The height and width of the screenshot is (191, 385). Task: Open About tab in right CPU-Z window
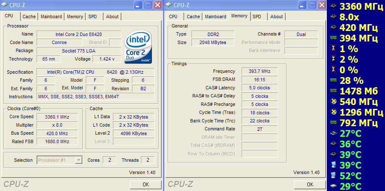(x=276, y=17)
